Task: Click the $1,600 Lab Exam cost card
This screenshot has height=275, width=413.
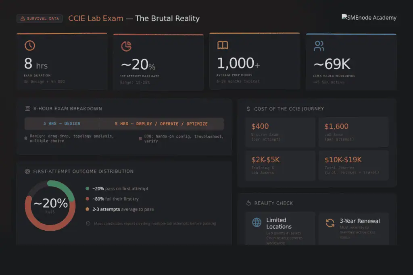Action: 353,132
